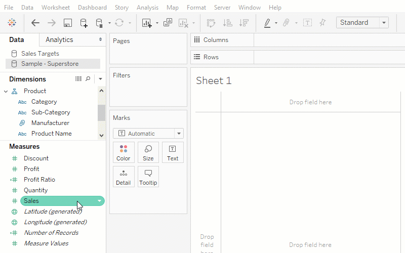
Task: Click the Undo back arrow
Action: [35, 23]
